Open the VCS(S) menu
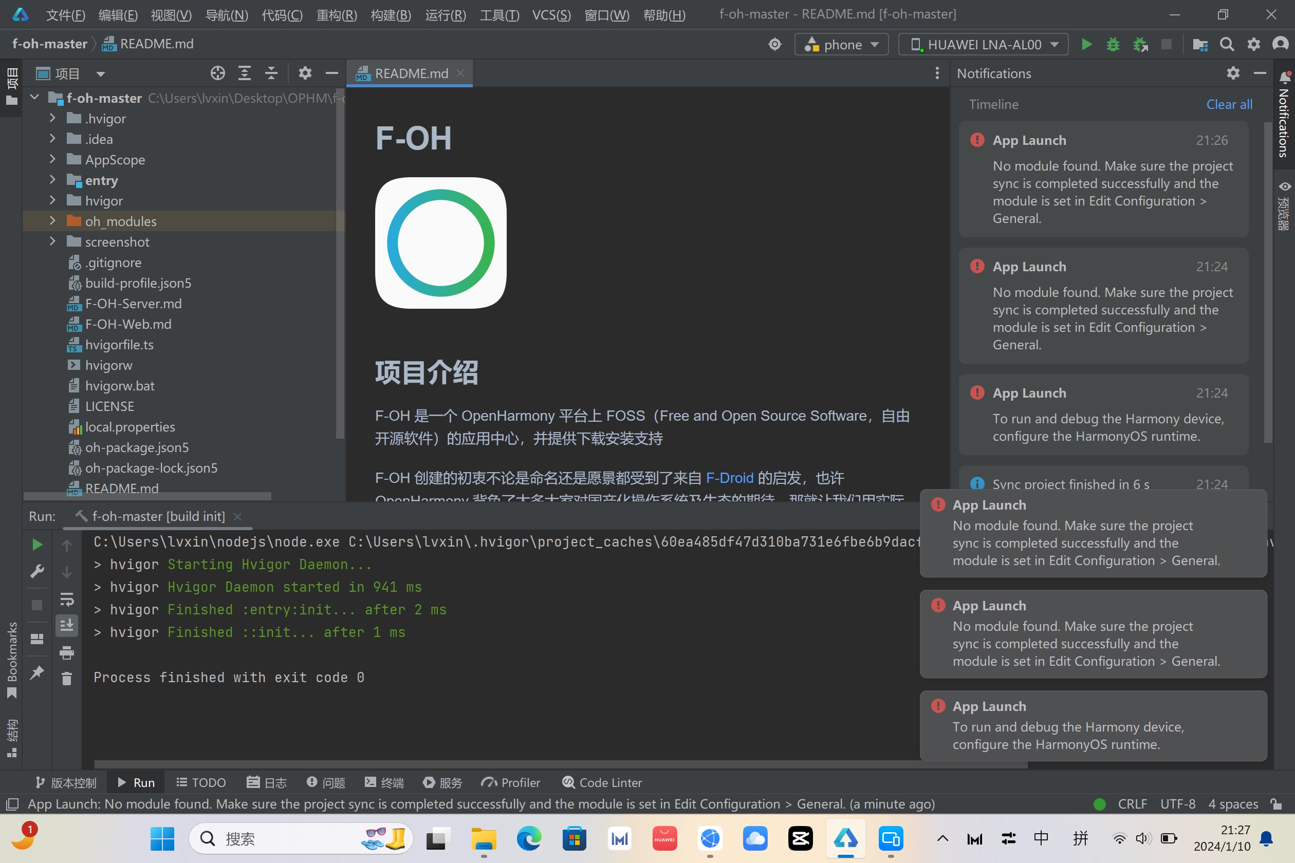1295x863 pixels. (x=551, y=15)
